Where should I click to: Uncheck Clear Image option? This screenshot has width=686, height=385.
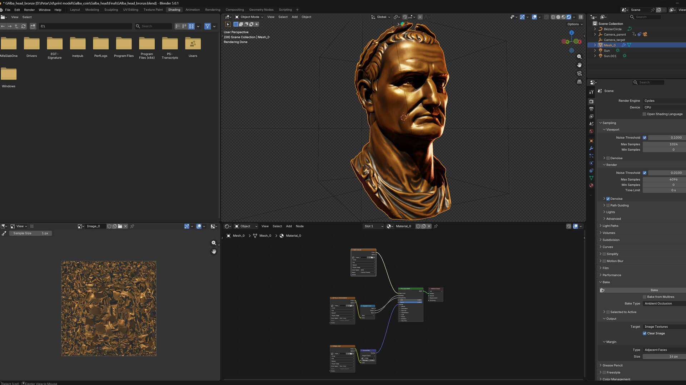[x=645, y=333]
